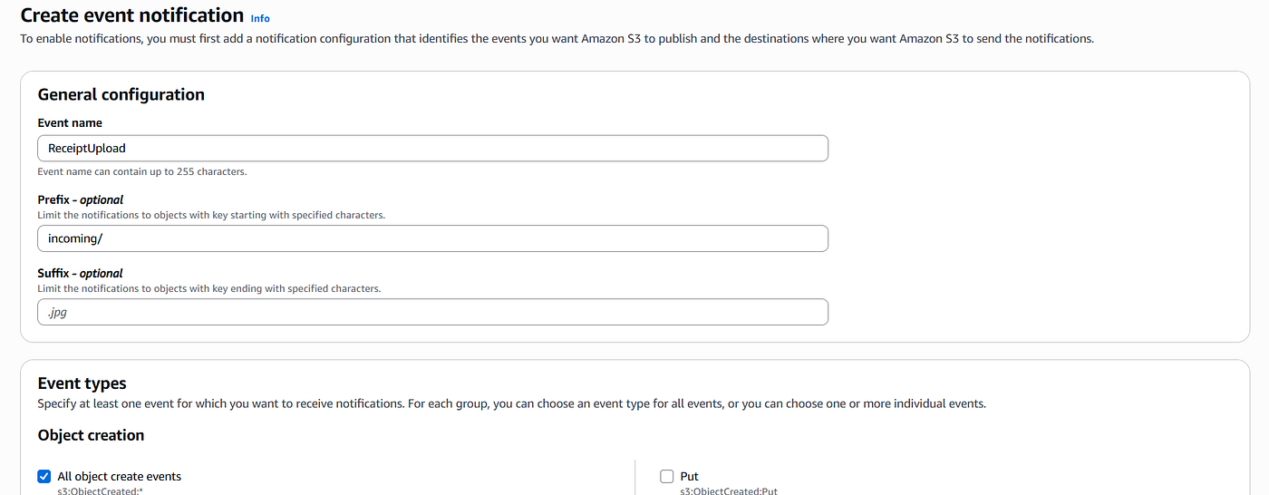
Task: Click the s3:ObjectCreated:* description text
Action: [101, 490]
